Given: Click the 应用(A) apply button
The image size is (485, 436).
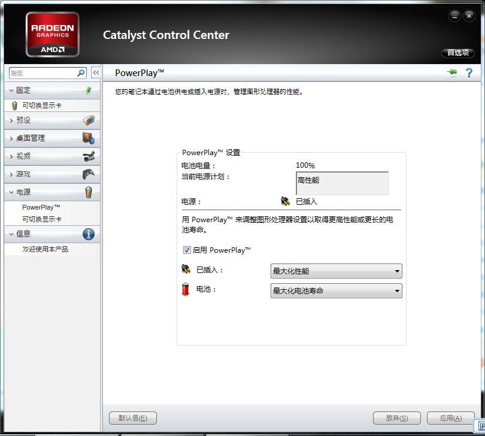Looking at the screenshot, I should 451,418.
